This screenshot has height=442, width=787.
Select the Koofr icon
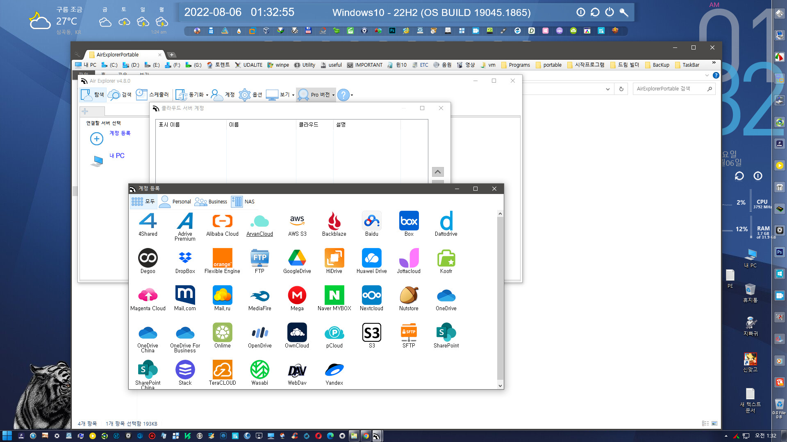(446, 262)
